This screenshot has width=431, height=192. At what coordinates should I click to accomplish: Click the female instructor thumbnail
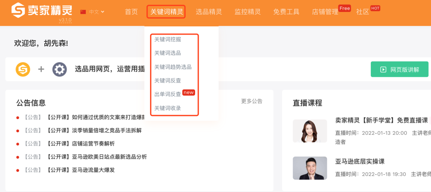310,131
